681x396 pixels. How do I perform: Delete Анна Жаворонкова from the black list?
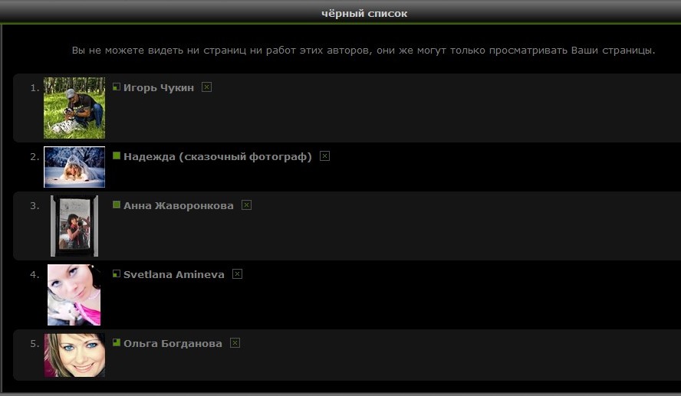246,205
